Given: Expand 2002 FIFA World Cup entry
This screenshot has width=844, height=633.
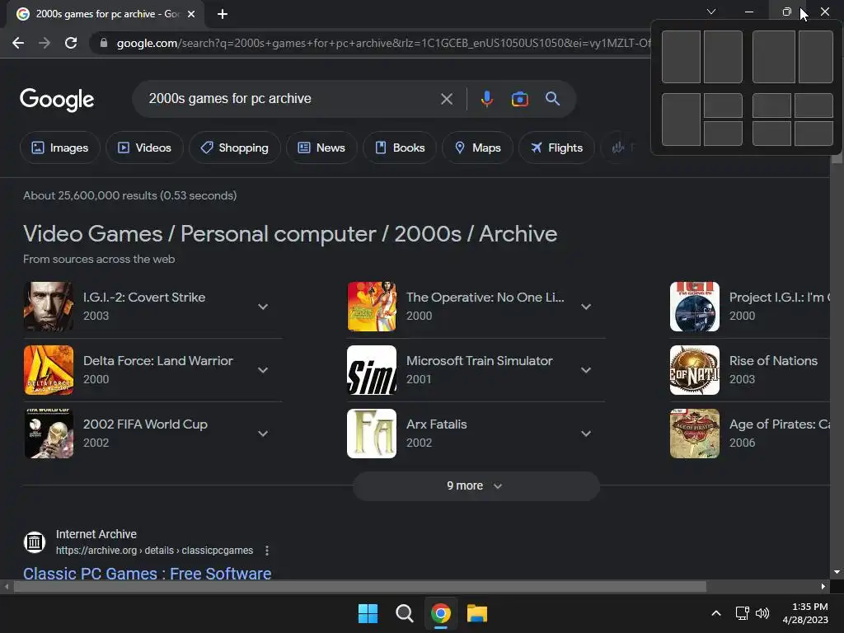Looking at the screenshot, I should point(263,434).
